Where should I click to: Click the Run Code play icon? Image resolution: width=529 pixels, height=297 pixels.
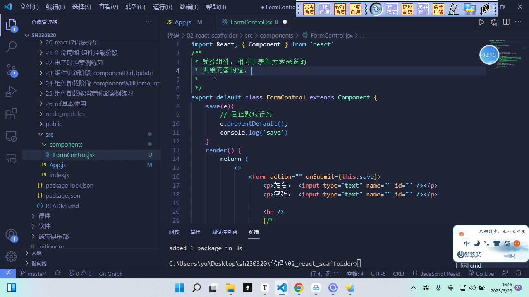coord(481,22)
